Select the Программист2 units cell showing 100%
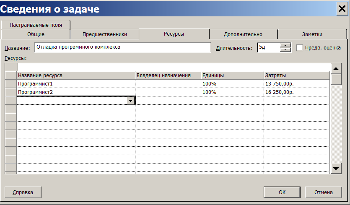This screenshot has height=205, width=350. tap(232, 92)
